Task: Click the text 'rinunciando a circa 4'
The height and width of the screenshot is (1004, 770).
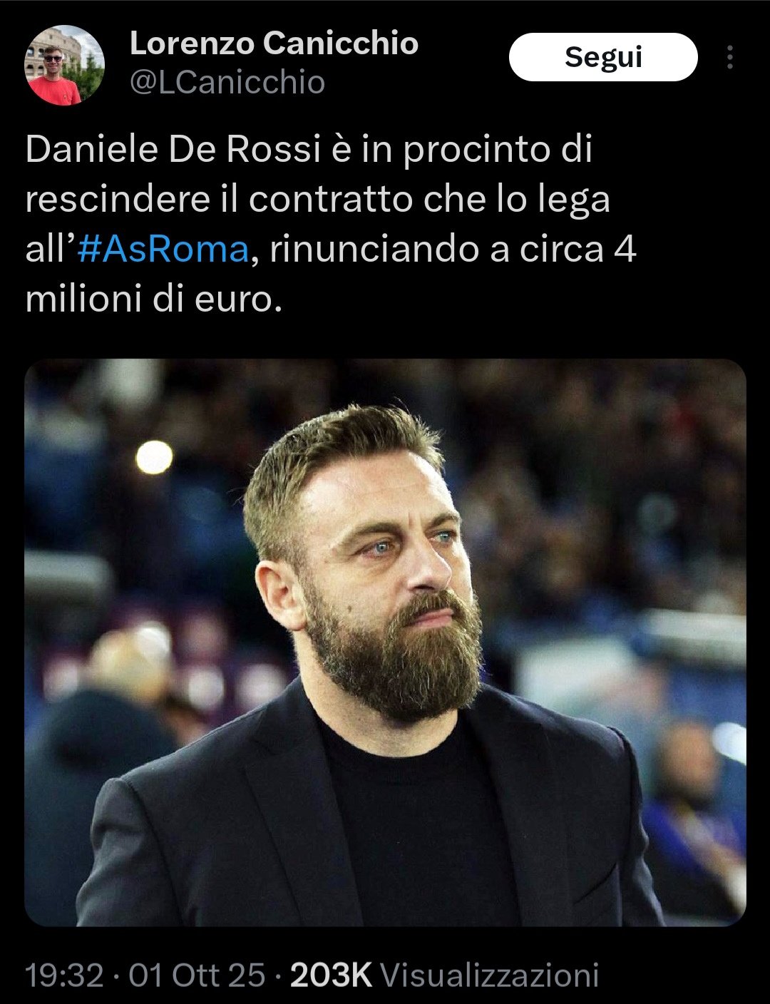Action: 453,250
